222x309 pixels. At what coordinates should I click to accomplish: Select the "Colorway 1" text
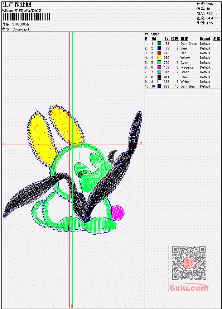21,29
